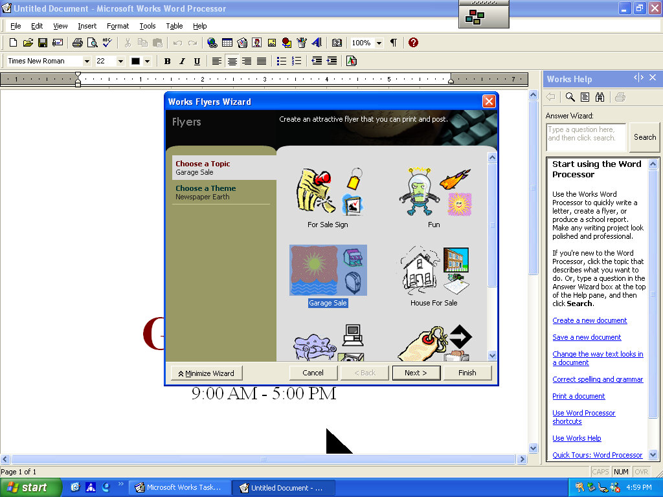Screen dimensions: 663x497
Task: Open the Format menu
Action: coord(118,26)
